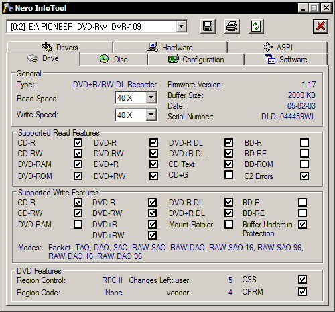Click the serial number DLDL044459WL
The width and height of the screenshot is (335, 312).
(288, 117)
